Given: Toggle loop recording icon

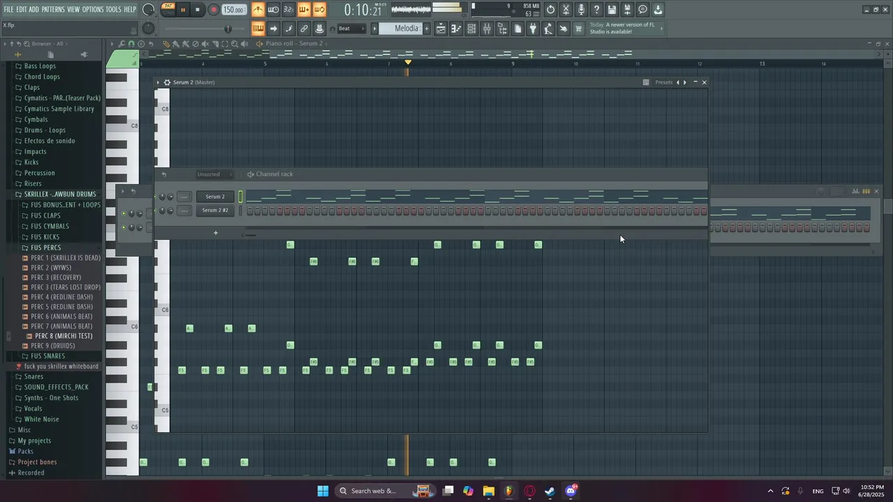Looking at the screenshot, I should click(320, 10).
